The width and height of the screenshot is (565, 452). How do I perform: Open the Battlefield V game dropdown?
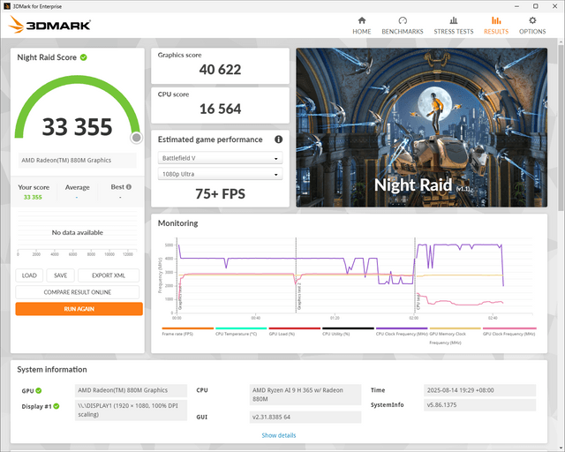220,158
